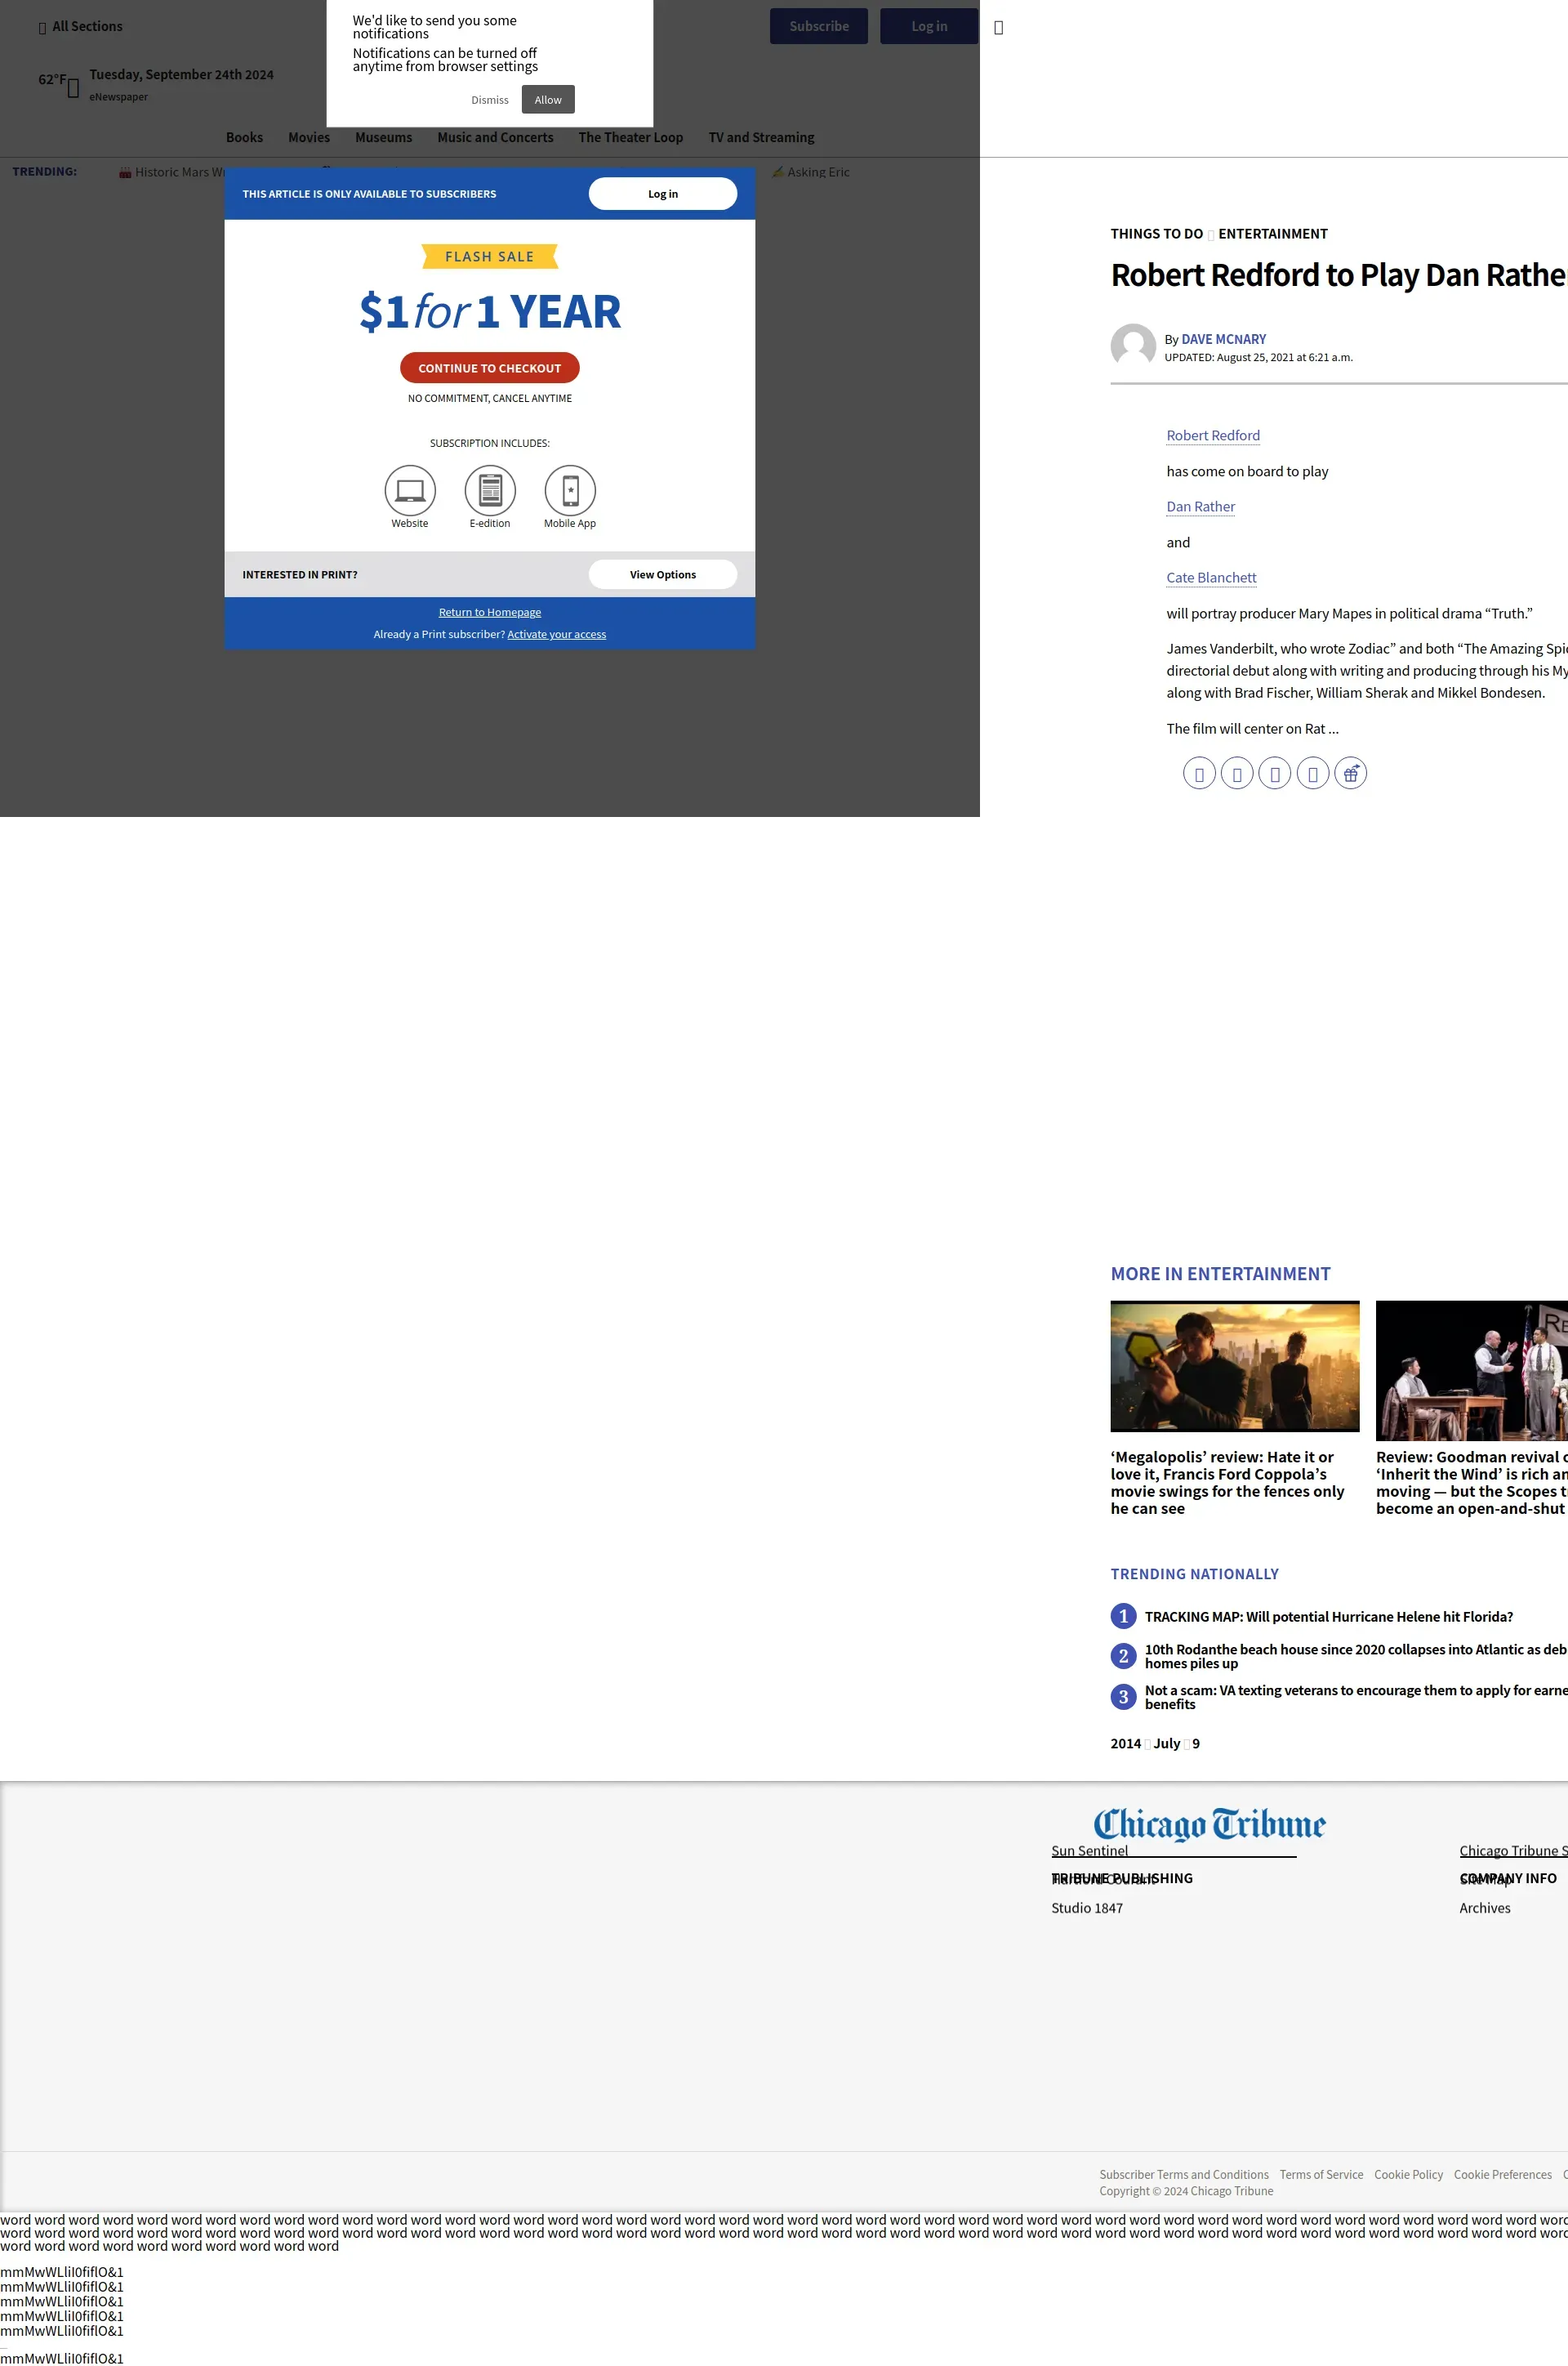Open the Cate Blanchett link
1568x2366 pixels.
(1211, 578)
